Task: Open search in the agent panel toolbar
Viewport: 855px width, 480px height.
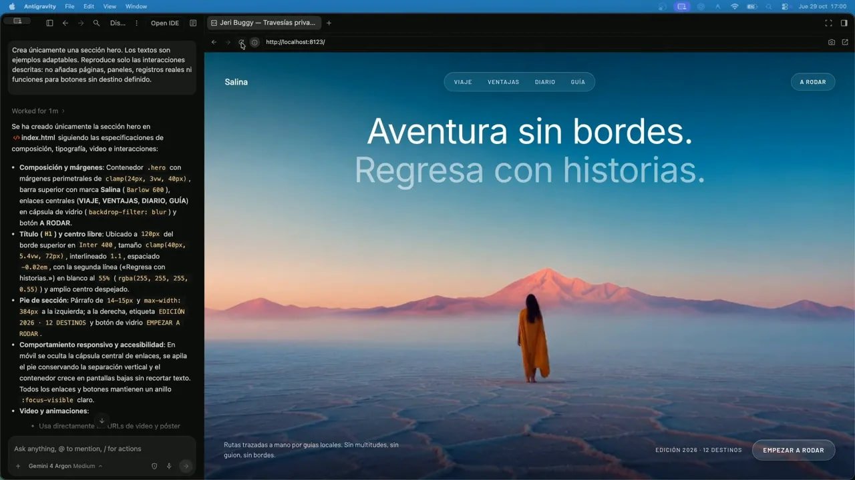Action: click(x=97, y=23)
